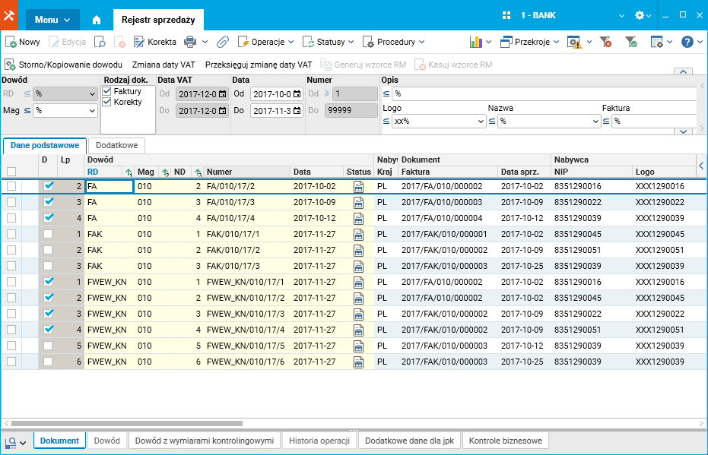
Task: Open the Historia operacji bottom tab
Action: click(319, 441)
